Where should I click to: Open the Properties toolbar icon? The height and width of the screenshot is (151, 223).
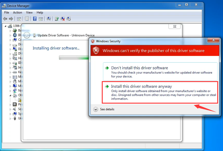pyautogui.click(x=27, y=19)
